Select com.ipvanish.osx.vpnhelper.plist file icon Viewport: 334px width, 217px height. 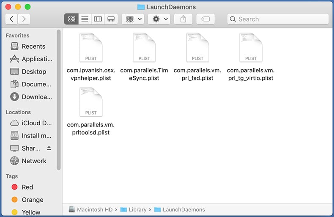[x=91, y=47]
